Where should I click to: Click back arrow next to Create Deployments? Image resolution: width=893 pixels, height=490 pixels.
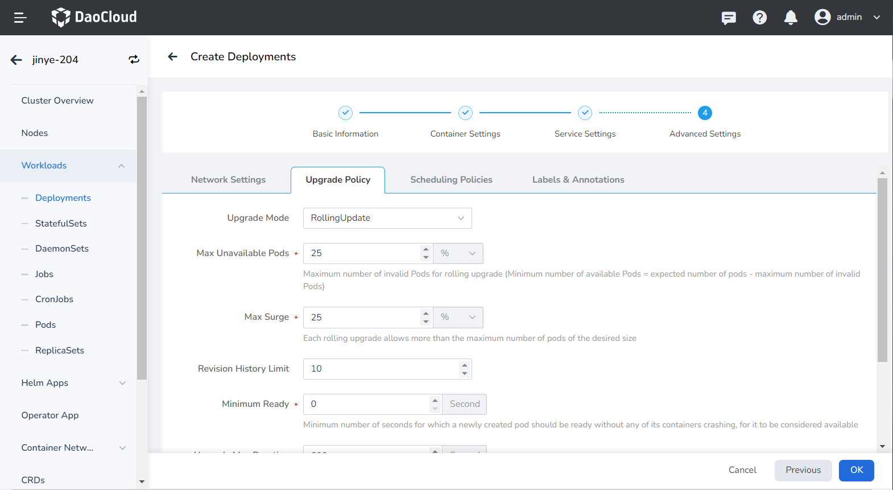click(x=173, y=56)
